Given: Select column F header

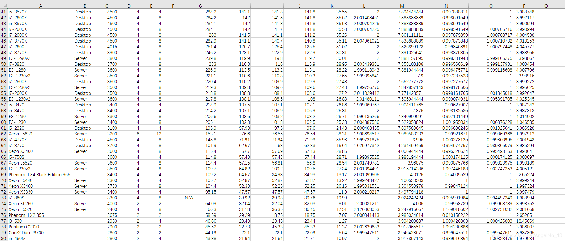Looking at the screenshot, I should click(x=173, y=6).
